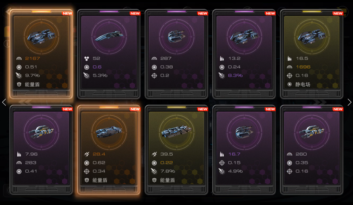353x205 pixels.
Task: Click the missile icon beside 28.4
Action: tap(87, 154)
